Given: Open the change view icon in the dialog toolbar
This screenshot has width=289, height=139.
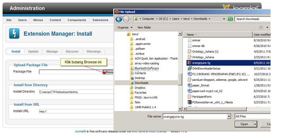Looking at the screenshot, I should point(261,27).
